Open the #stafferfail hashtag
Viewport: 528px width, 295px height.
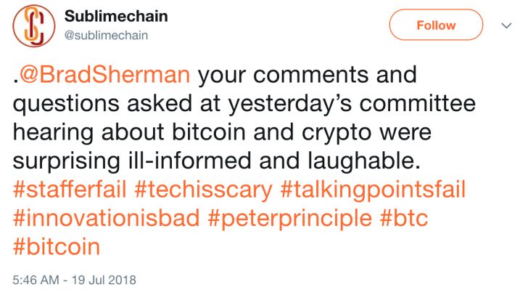[x=72, y=190]
